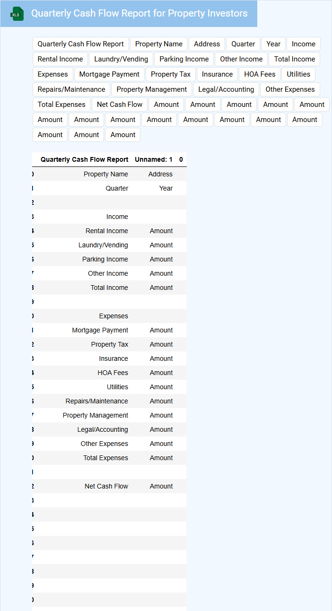332x611 pixels.
Task: Click the Unnamed: 1 column header
Action: coord(154,159)
